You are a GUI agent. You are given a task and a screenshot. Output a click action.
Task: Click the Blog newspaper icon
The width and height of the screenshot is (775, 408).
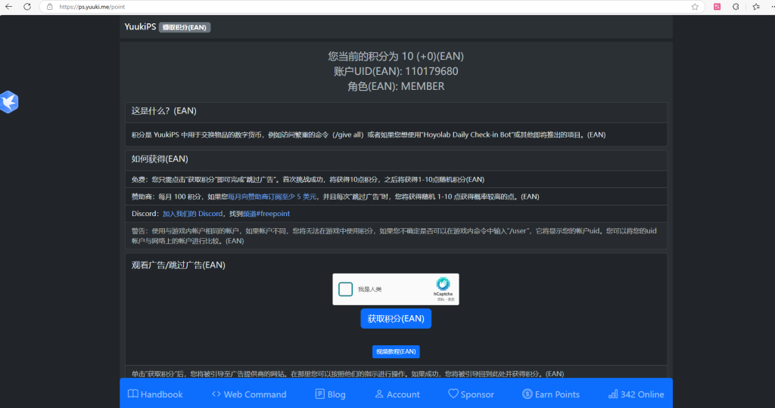[320, 394]
